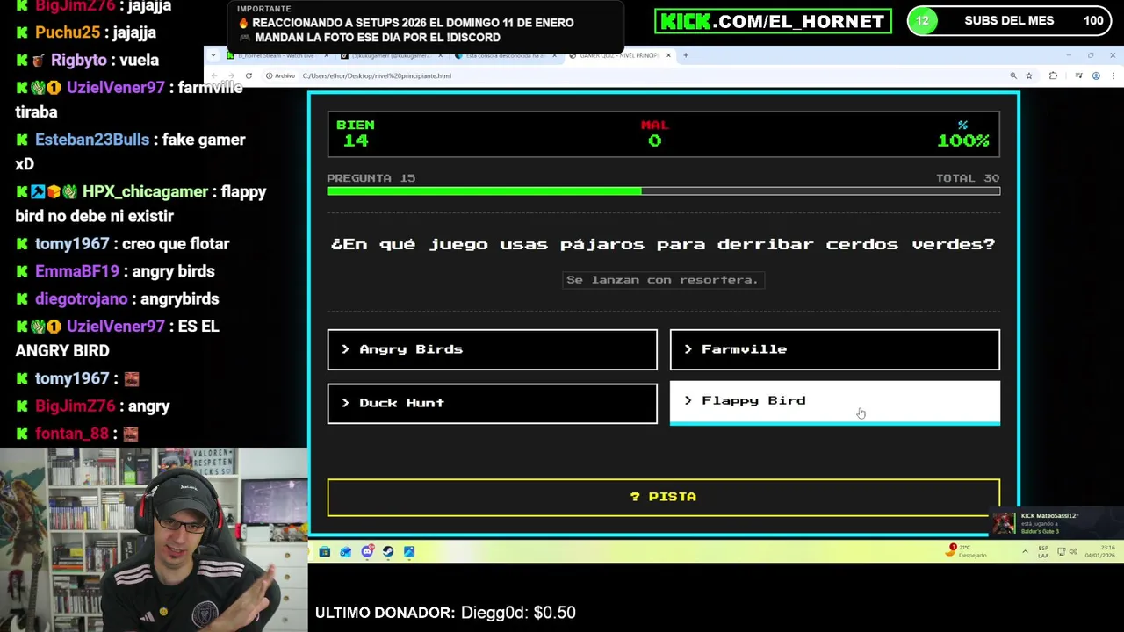The width and height of the screenshot is (1124, 632).
Task: Go back in the browser
Action: 216,75
